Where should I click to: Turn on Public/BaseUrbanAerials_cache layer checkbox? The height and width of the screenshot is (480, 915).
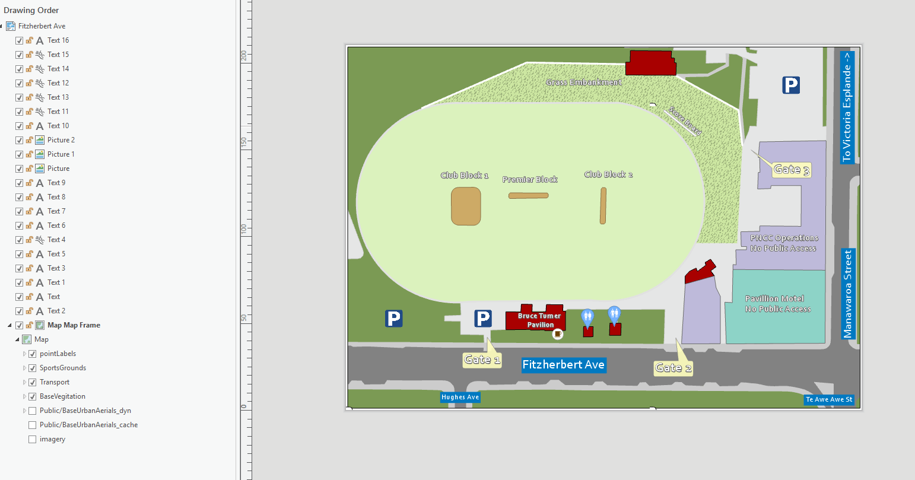click(x=33, y=425)
